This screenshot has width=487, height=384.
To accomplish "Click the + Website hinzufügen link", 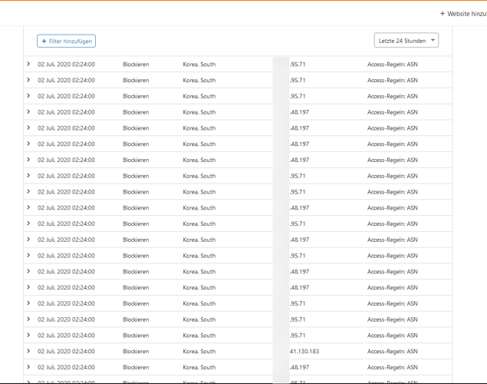I will (464, 14).
